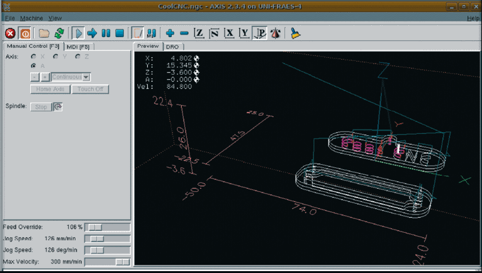Pause program execution

[106, 33]
